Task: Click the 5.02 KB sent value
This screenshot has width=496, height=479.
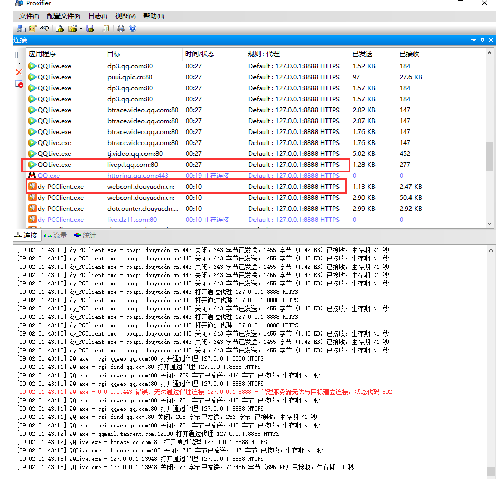Action: (364, 154)
